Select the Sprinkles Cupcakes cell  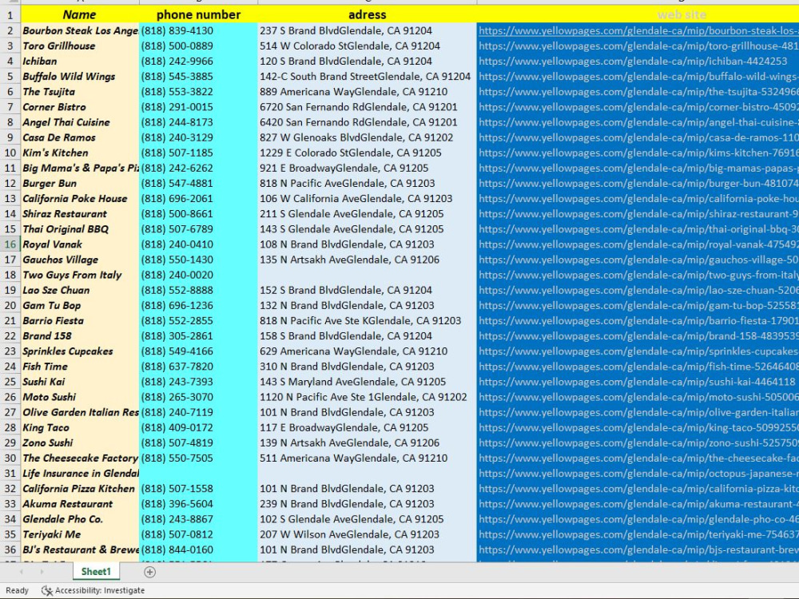point(79,351)
